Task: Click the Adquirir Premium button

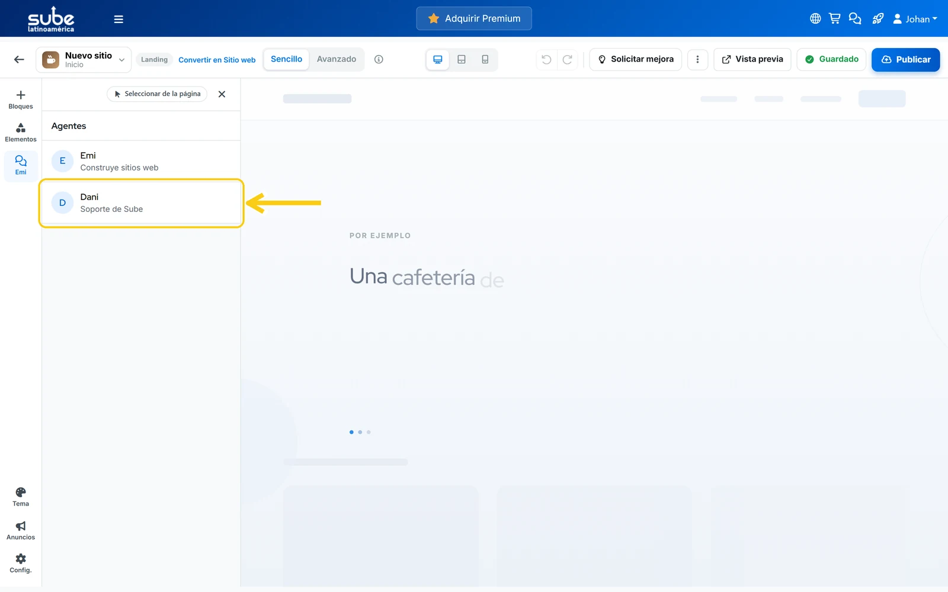Action: click(x=474, y=18)
